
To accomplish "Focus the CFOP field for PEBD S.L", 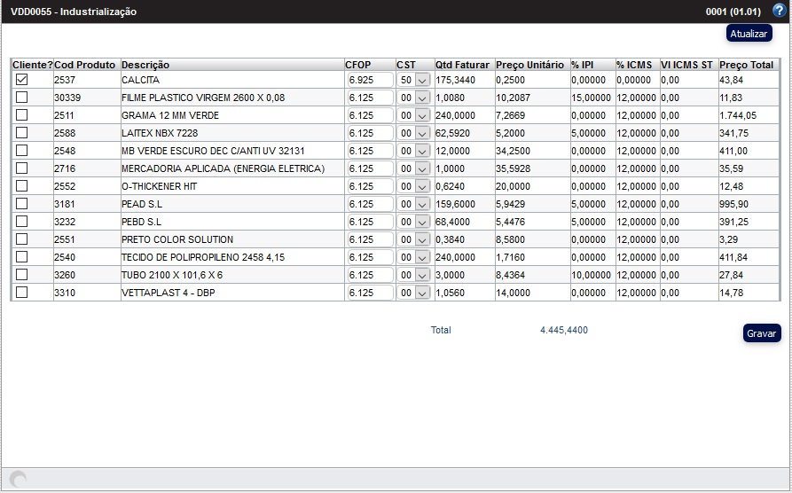I will tap(370, 222).
